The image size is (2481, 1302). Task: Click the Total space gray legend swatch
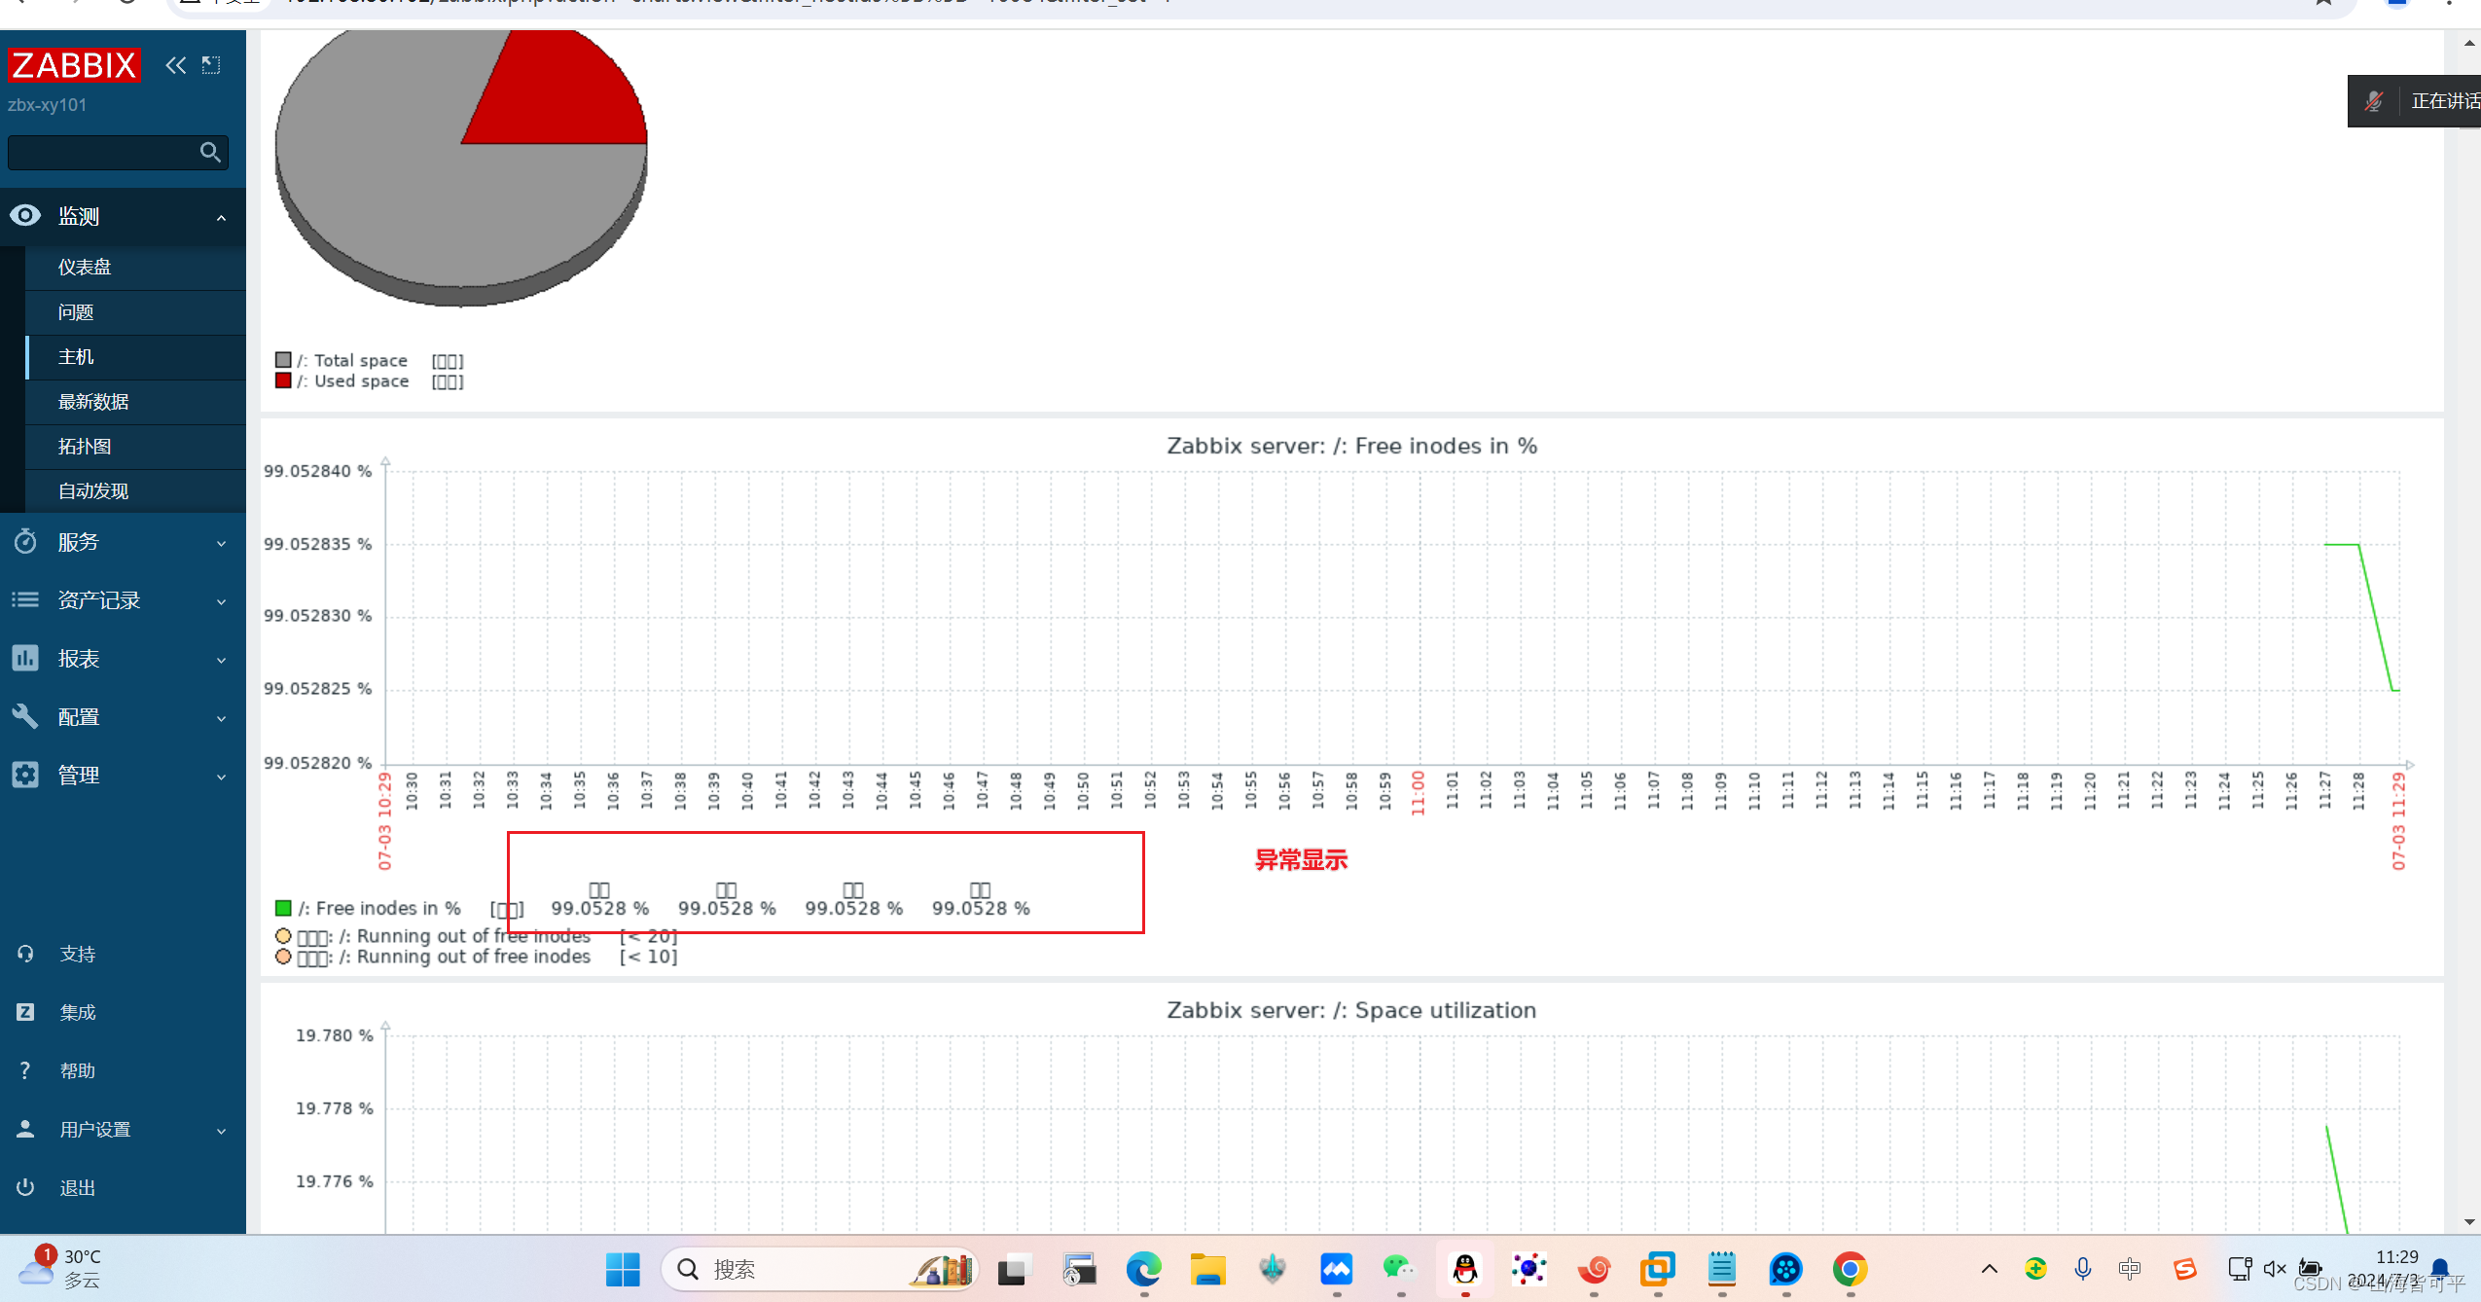283,360
